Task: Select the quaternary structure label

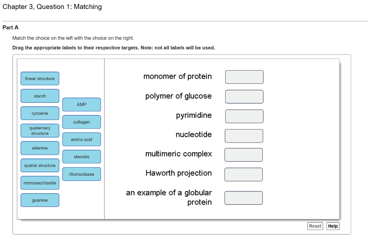Action: coord(40,130)
